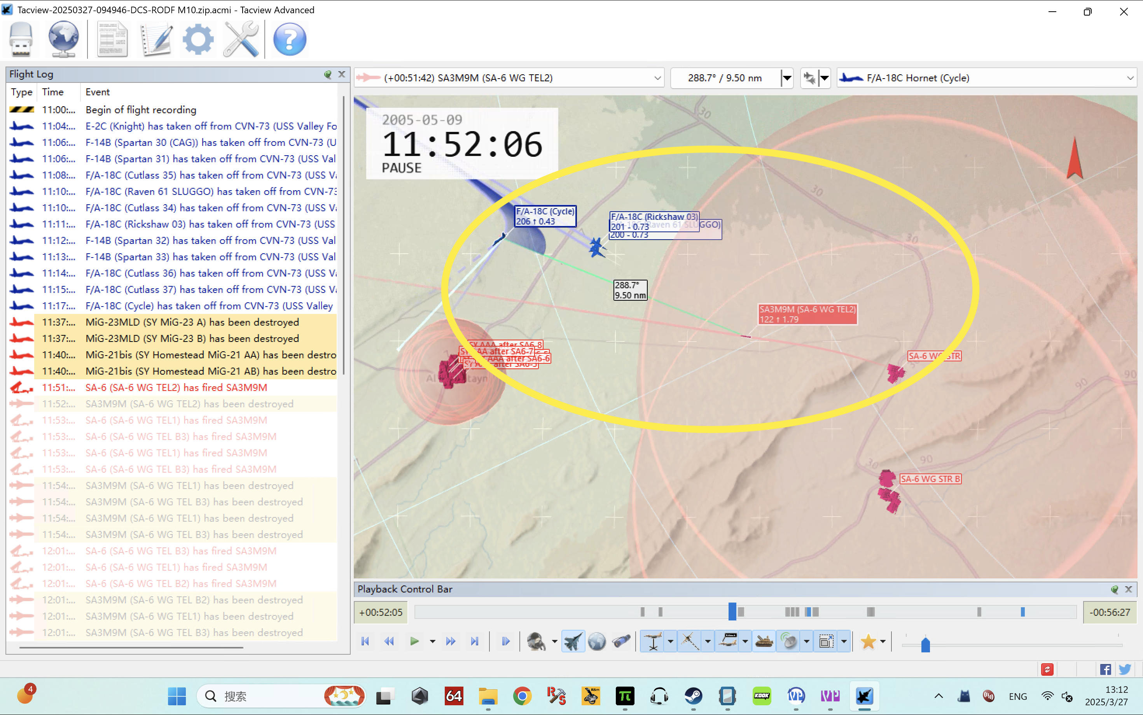
Task: Click the rewind playback button
Action: [x=389, y=641]
